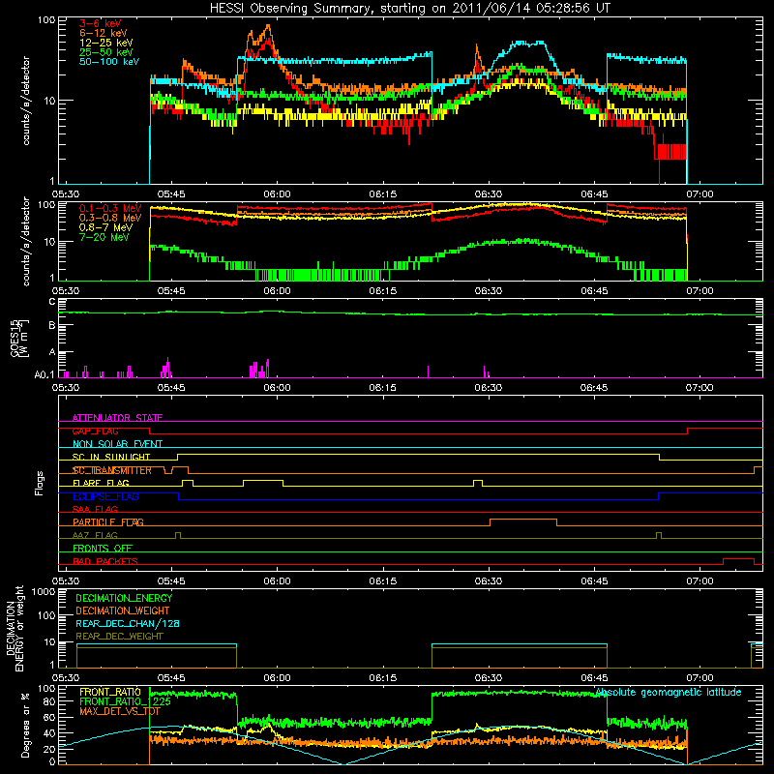Click the Absolute geomagnetic latitude label
Image resolution: width=774 pixels, height=774 pixels.
coord(669,693)
